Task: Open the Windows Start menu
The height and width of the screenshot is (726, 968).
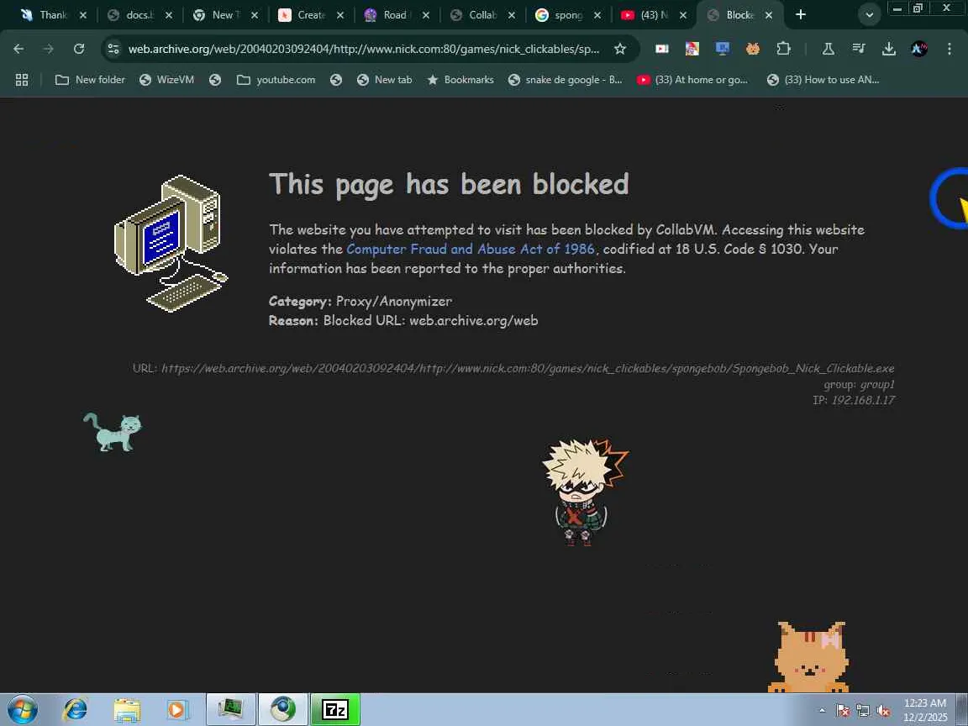Action: pyautogui.click(x=22, y=710)
